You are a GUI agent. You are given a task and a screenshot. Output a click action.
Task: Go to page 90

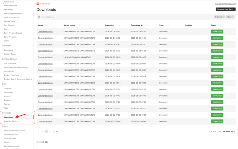tap(57, 131)
